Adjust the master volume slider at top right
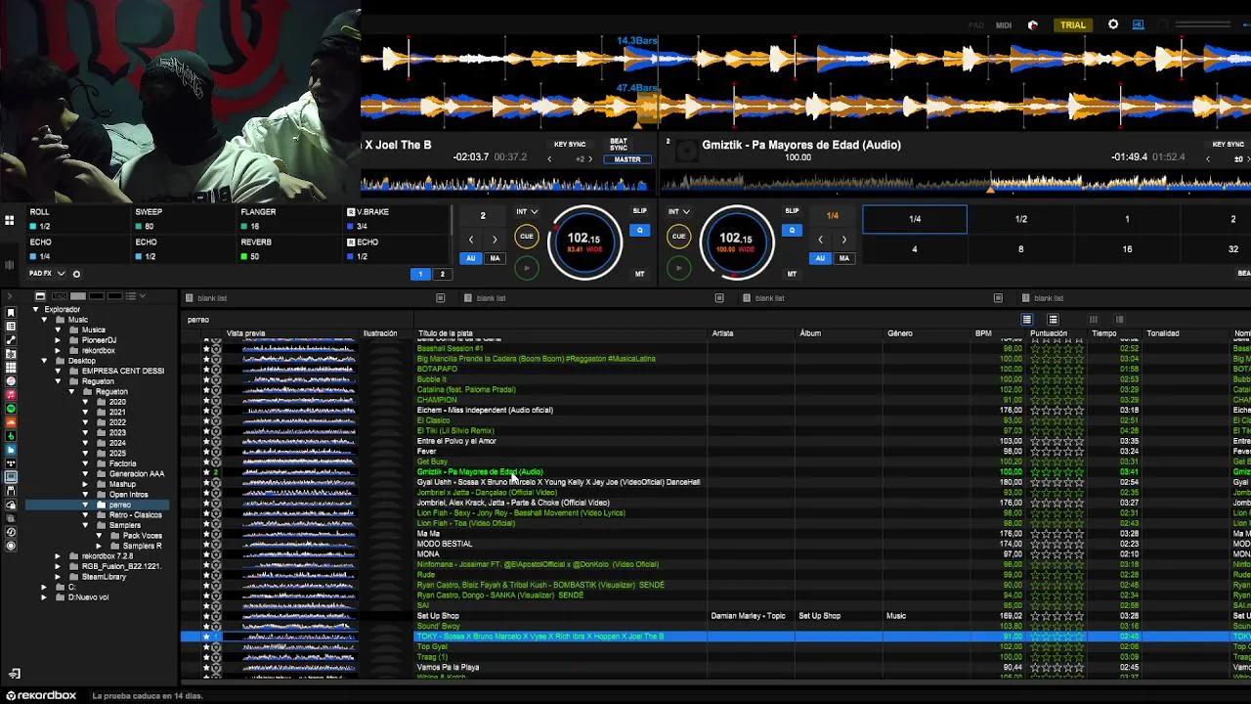The image size is (1251, 704). pyautogui.click(x=1202, y=25)
